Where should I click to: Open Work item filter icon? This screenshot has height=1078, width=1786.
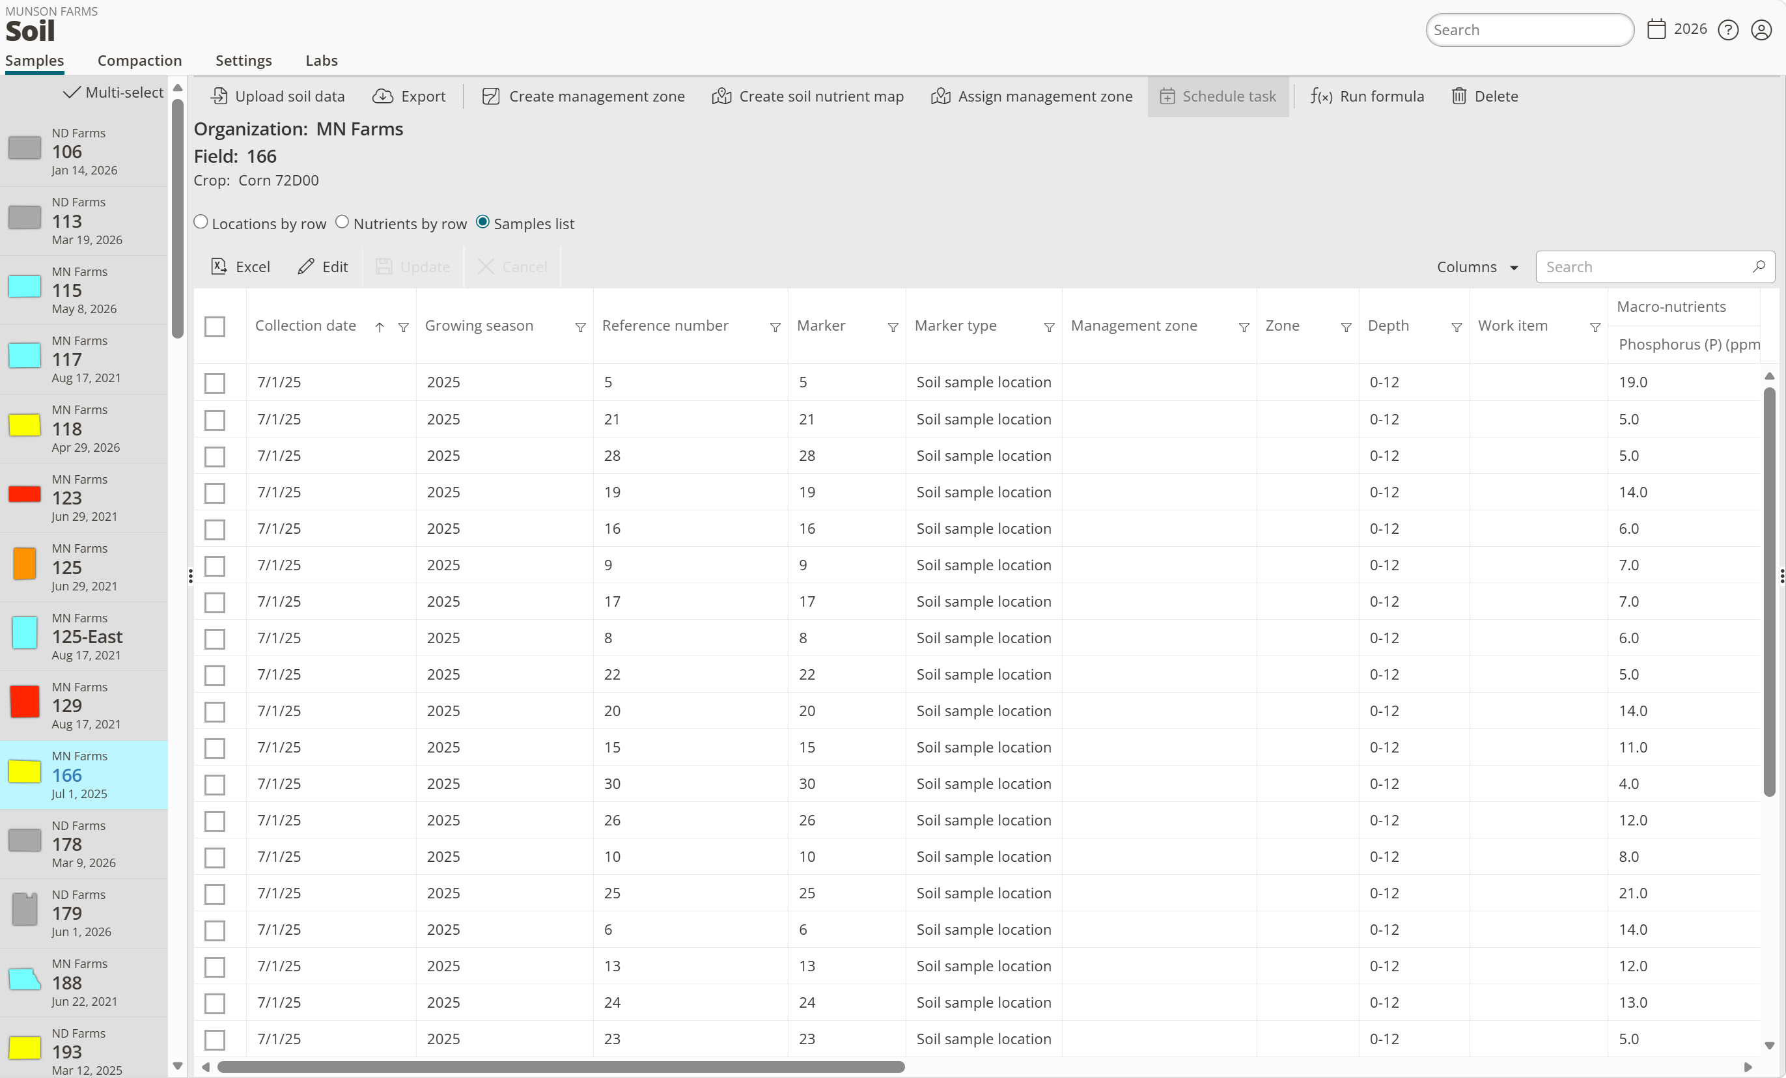click(1595, 327)
